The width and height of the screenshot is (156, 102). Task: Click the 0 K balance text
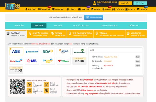(x=98, y=4)
